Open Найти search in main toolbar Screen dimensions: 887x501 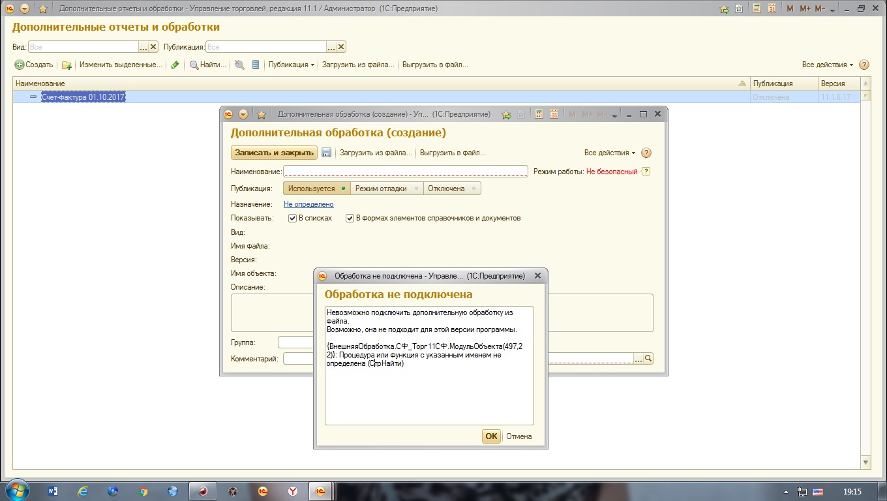point(207,65)
